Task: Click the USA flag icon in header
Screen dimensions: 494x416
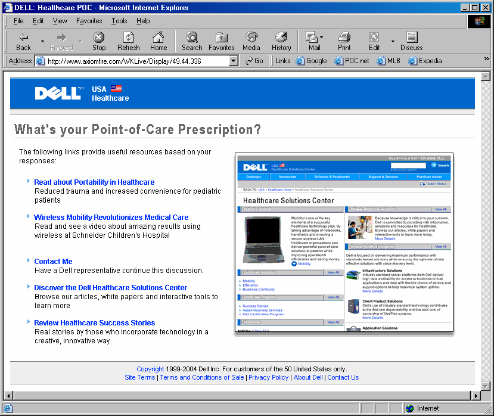Action: click(116, 89)
